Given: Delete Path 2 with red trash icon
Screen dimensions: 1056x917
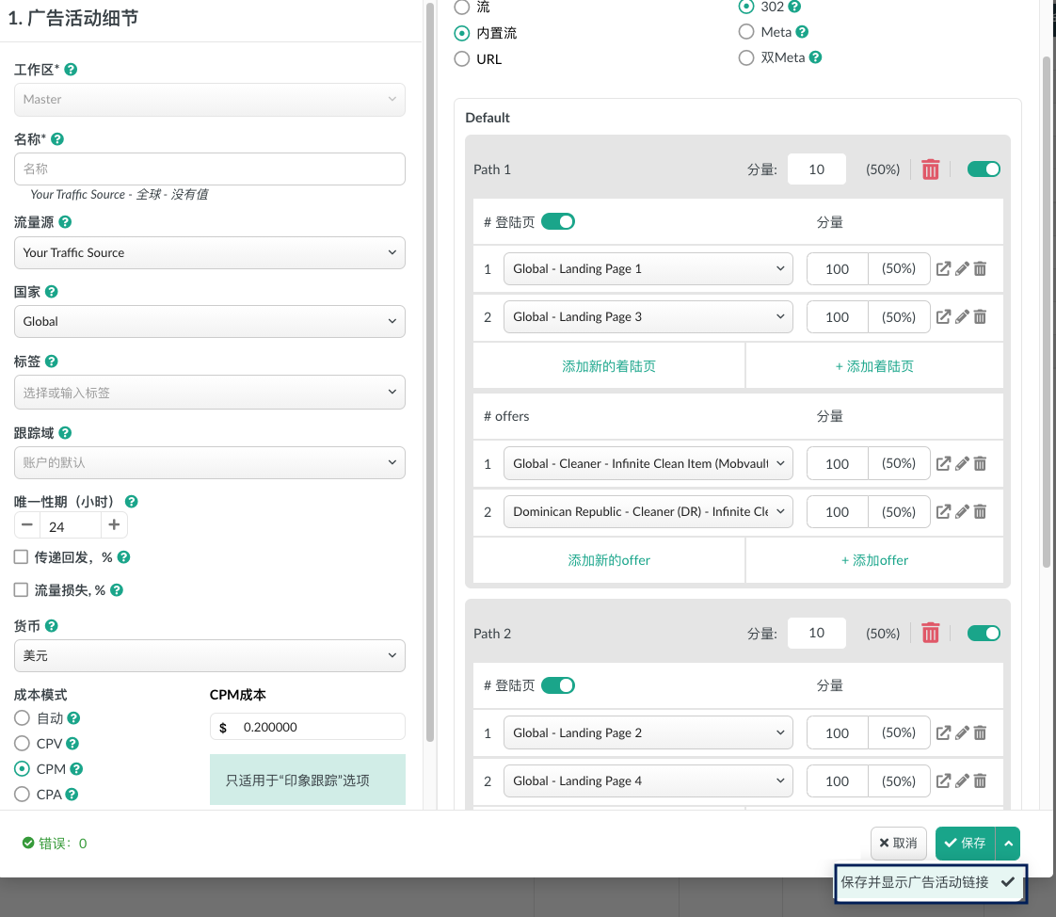Looking at the screenshot, I should pyautogui.click(x=930, y=633).
